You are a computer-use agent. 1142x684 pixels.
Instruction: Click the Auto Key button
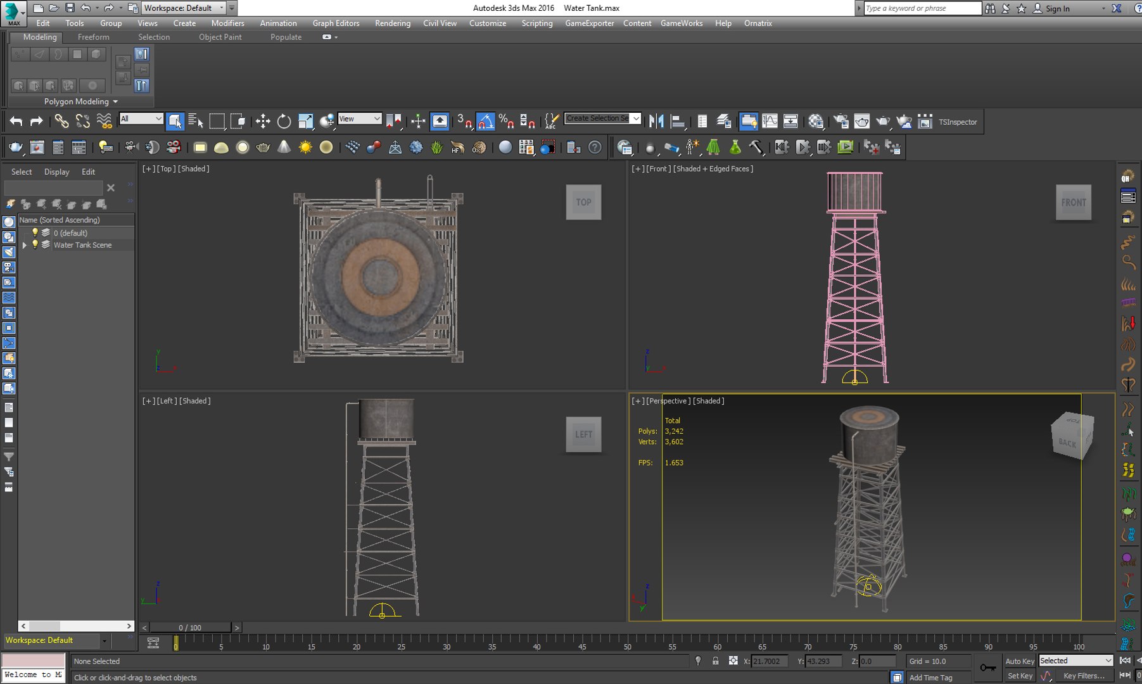(1019, 661)
